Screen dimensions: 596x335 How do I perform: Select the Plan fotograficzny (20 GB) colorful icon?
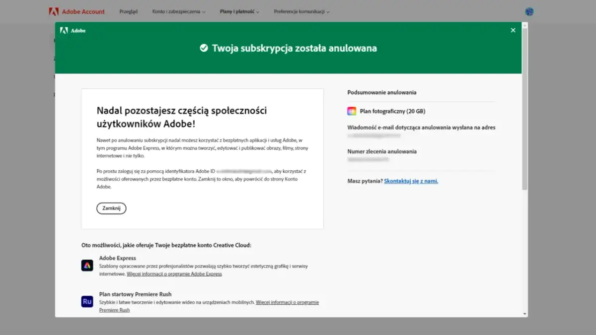coord(351,111)
